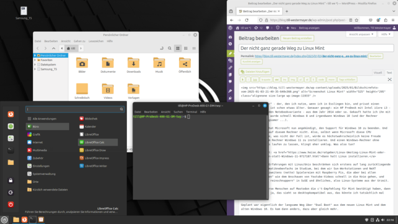Click the path bar left arrow in file manager
This screenshot has height=224, width=398.
[x=62, y=49]
